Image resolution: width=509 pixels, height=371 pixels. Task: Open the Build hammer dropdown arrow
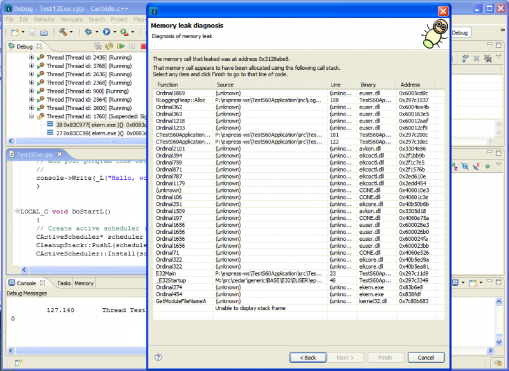[71, 32]
